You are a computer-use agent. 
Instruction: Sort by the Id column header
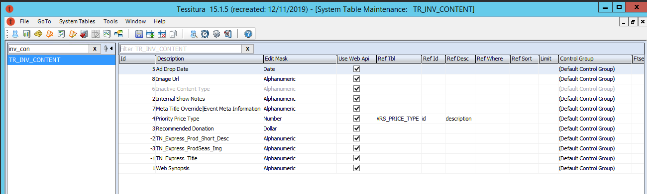click(137, 59)
